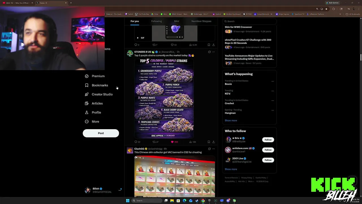The image size is (362, 204).
Task: Open the Billeh account switcher menu
Action: [x=103, y=190]
